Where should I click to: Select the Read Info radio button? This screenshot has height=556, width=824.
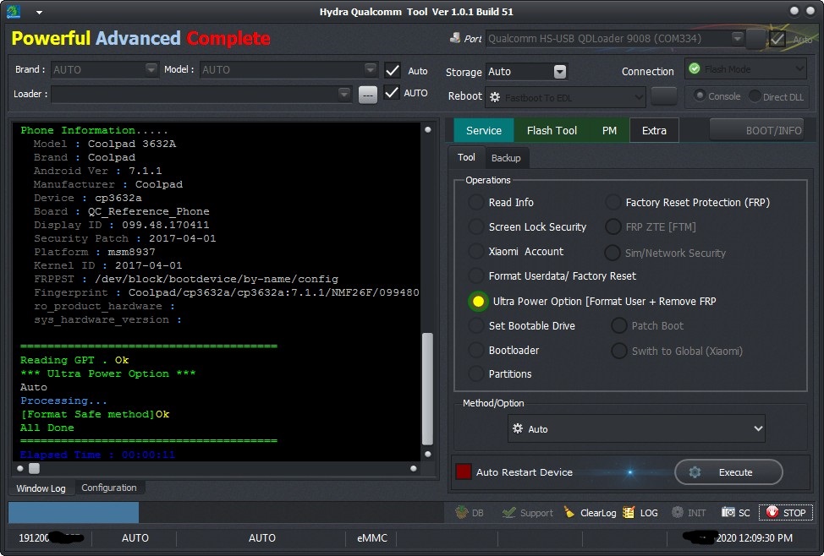476,202
